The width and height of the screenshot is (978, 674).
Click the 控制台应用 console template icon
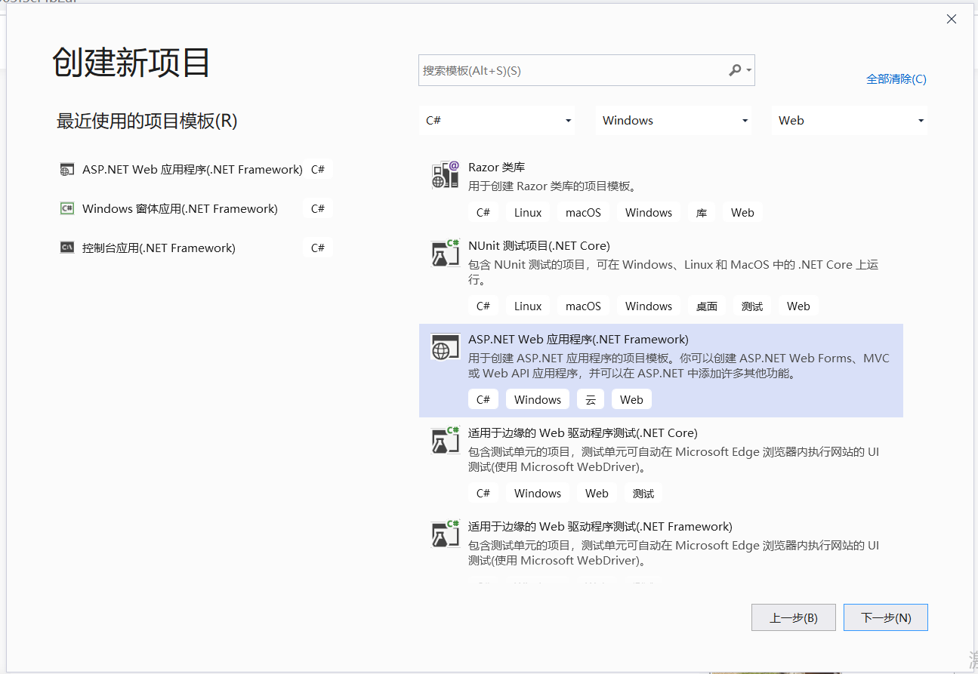(x=67, y=247)
